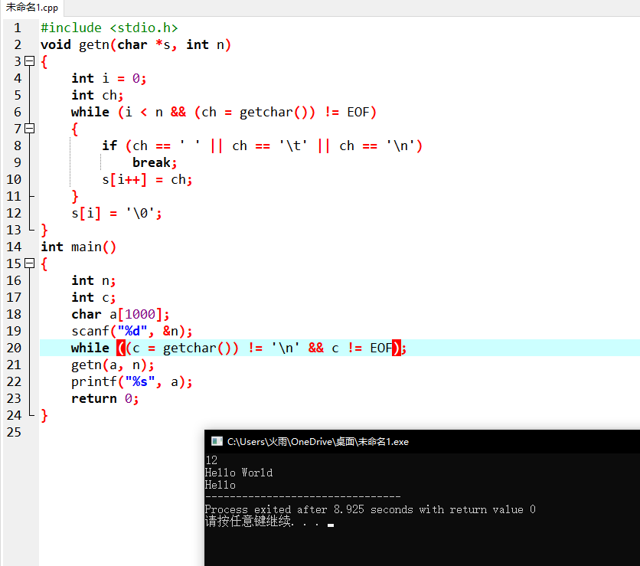Image resolution: width=640 pixels, height=566 pixels.
Task: Click 'int c;' declaration on line 17
Action: 93,297
